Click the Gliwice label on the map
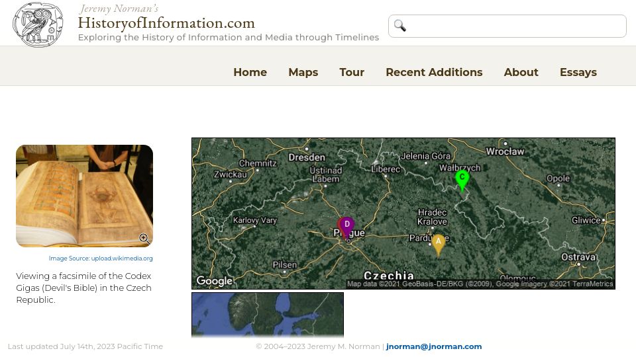 586,220
